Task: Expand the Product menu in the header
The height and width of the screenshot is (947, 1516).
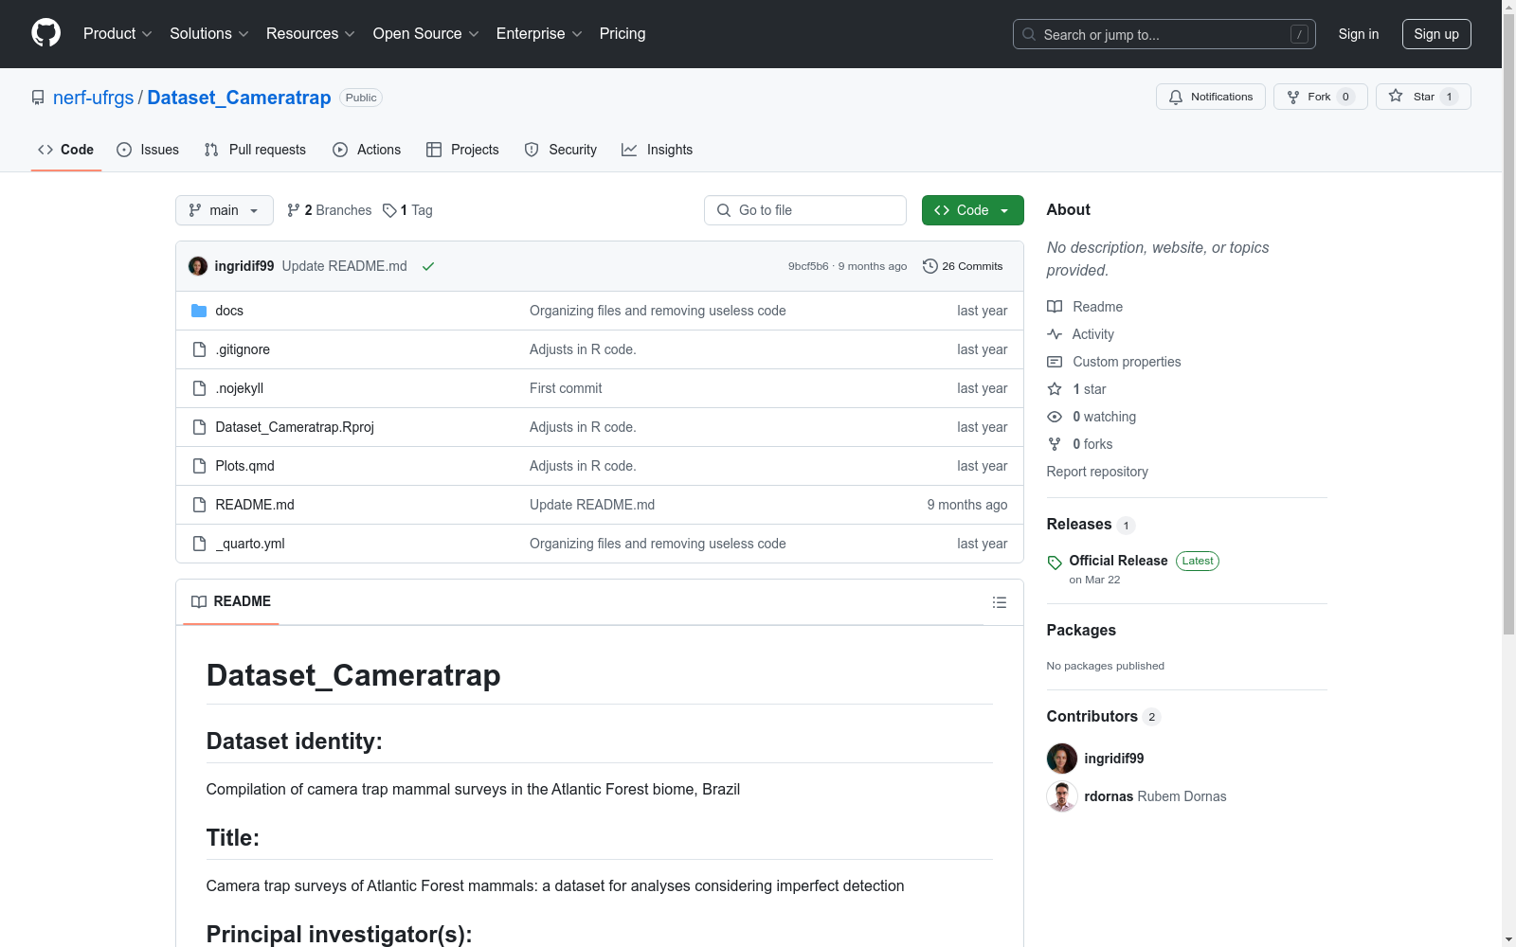Action: click(x=117, y=33)
